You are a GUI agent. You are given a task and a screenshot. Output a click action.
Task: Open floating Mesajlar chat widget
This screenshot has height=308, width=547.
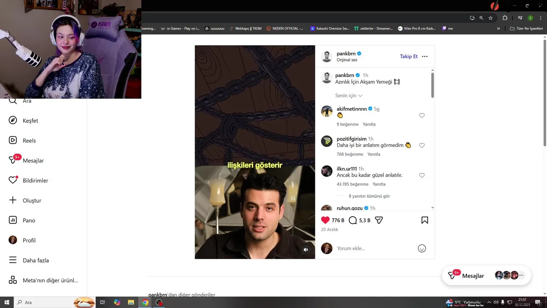486,275
